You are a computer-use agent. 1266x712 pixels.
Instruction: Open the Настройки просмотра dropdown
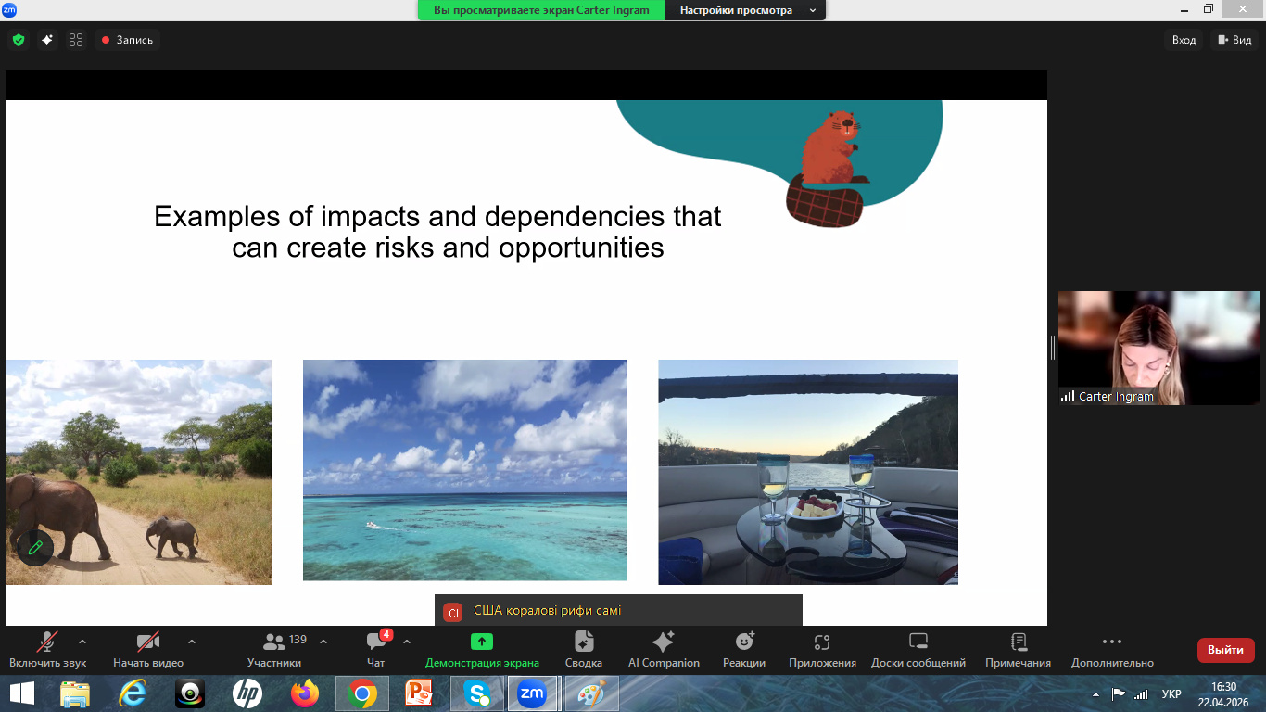point(745,10)
